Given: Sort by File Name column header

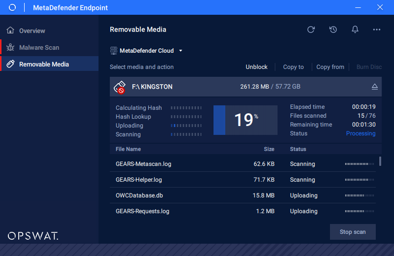Looking at the screenshot, I should [x=128, y=149].
